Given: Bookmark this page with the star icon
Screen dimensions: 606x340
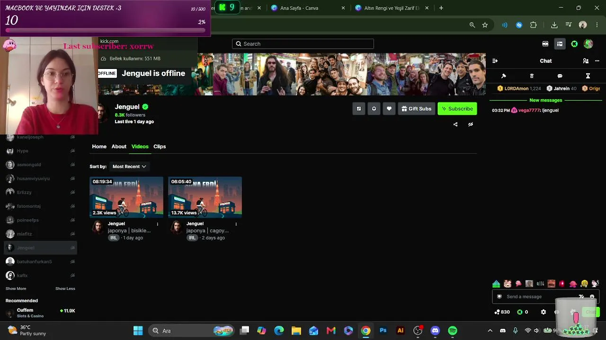Looking at the screenshot, I should click(x=485, y=25).
